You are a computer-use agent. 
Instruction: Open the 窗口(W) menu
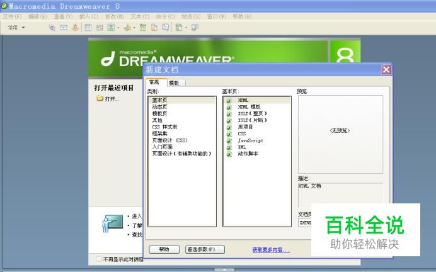point(216,16)
